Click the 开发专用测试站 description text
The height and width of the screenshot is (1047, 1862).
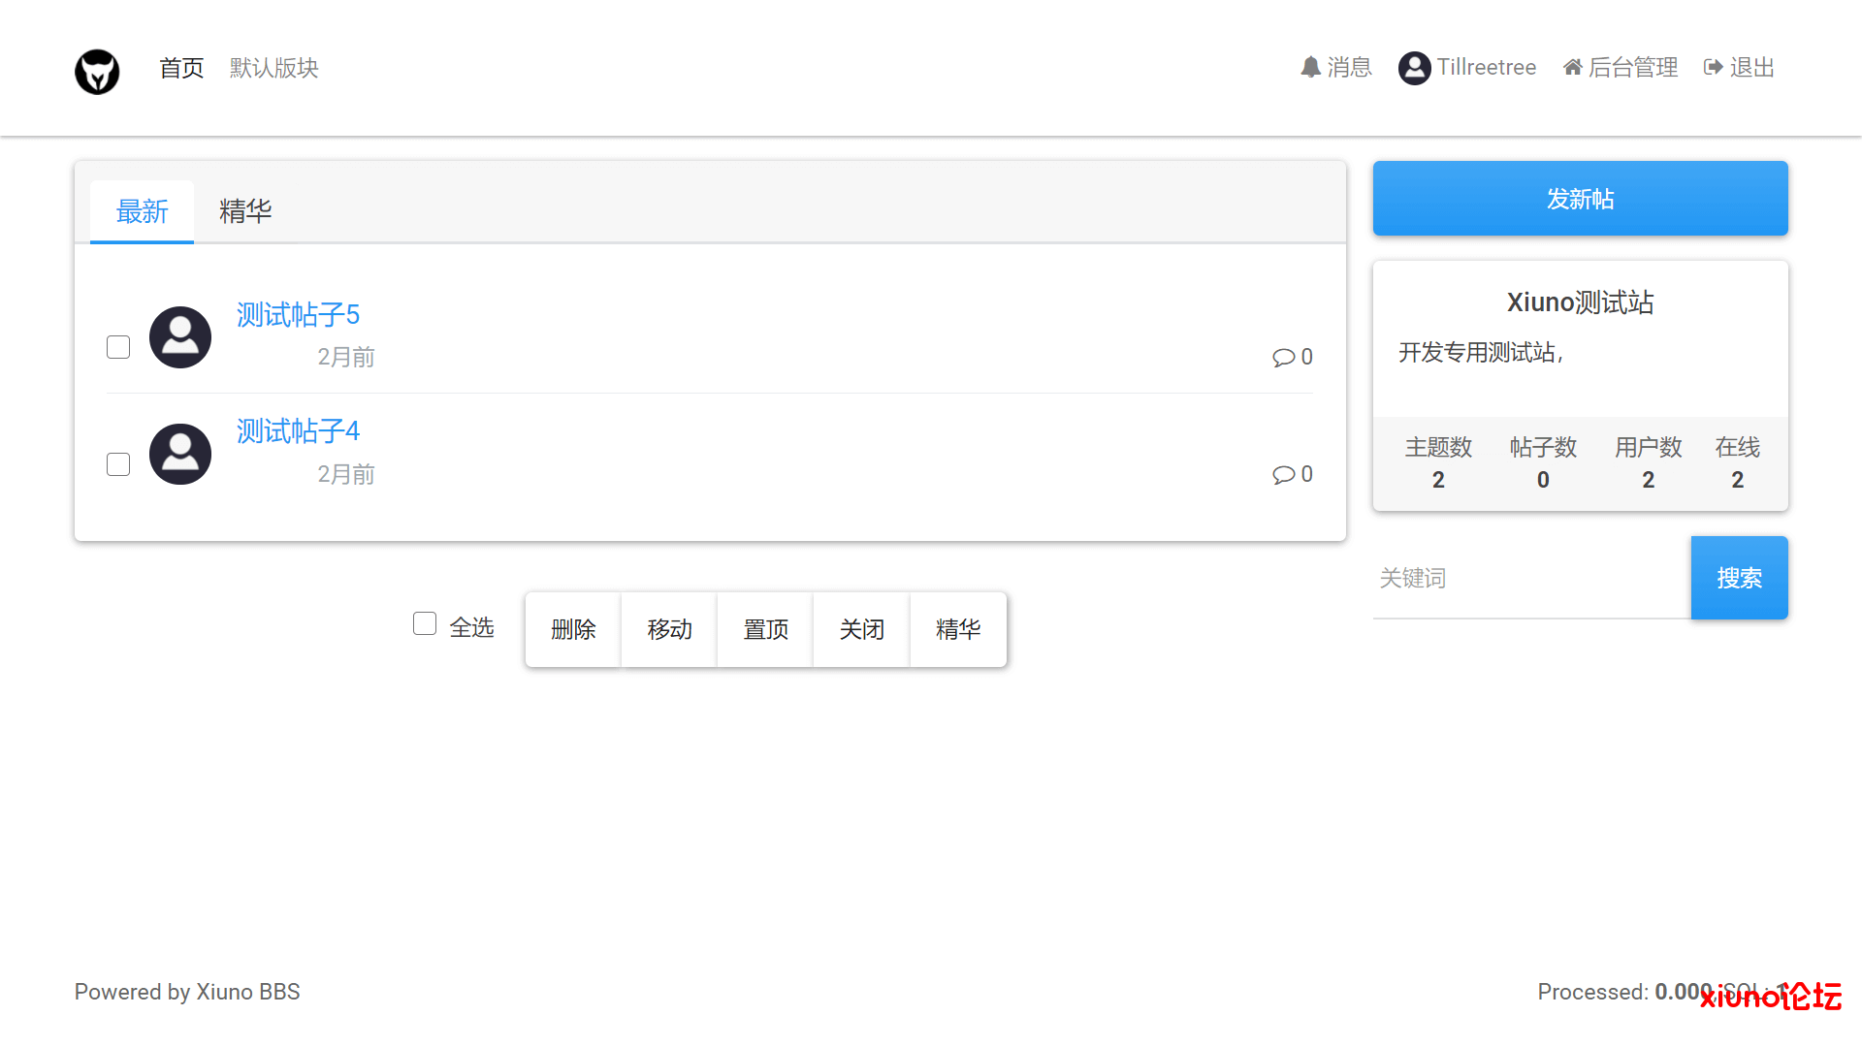tap(1481, 353)
